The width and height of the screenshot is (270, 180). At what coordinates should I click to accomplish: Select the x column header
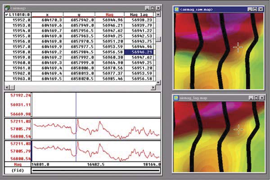[47, 15]
